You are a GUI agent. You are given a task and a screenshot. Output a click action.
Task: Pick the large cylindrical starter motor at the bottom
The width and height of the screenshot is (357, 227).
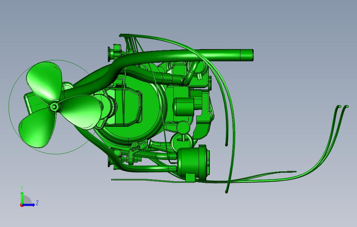[x=193, y=162]
